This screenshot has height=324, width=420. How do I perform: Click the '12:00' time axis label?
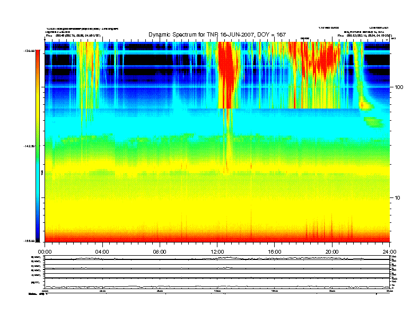217,252
